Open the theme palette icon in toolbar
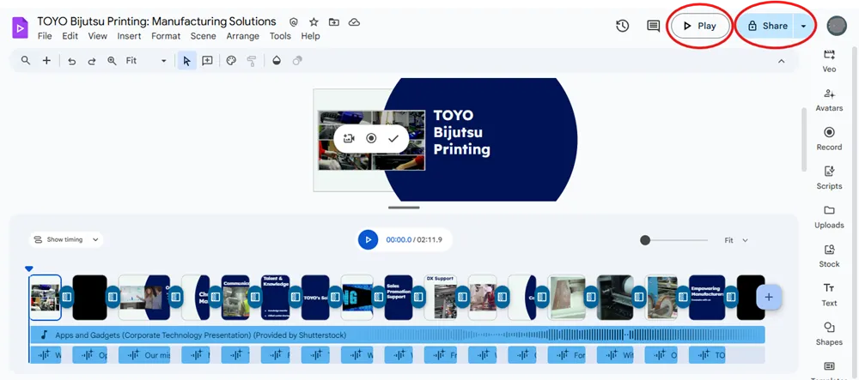859x380 pixels. (230, 61)
